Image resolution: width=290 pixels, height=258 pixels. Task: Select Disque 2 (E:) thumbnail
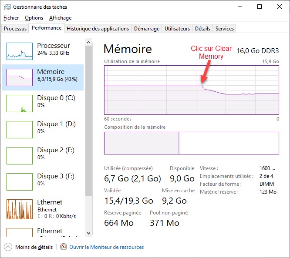(20, 155)
